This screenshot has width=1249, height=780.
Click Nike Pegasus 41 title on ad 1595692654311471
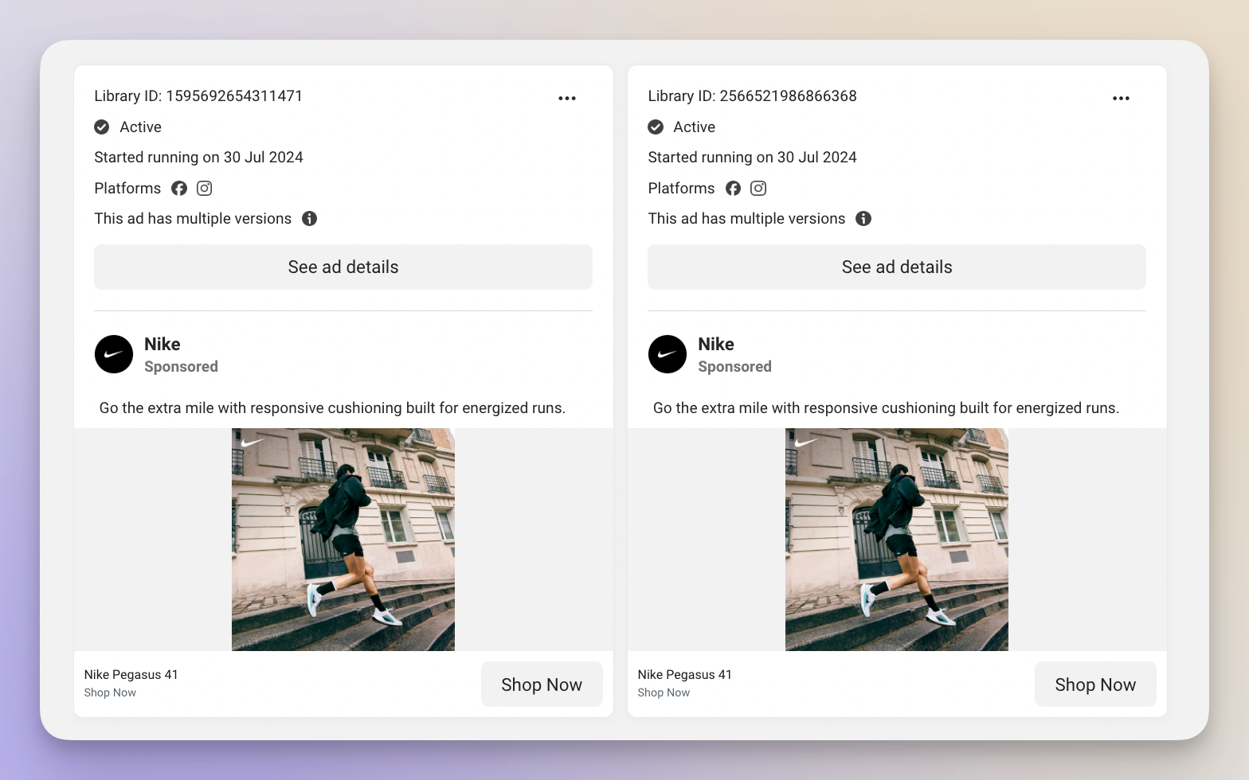coord(131,675)
